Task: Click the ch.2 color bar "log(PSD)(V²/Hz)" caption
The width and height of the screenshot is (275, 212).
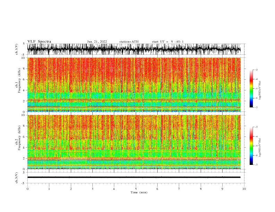Action: (x=260, y=148)
